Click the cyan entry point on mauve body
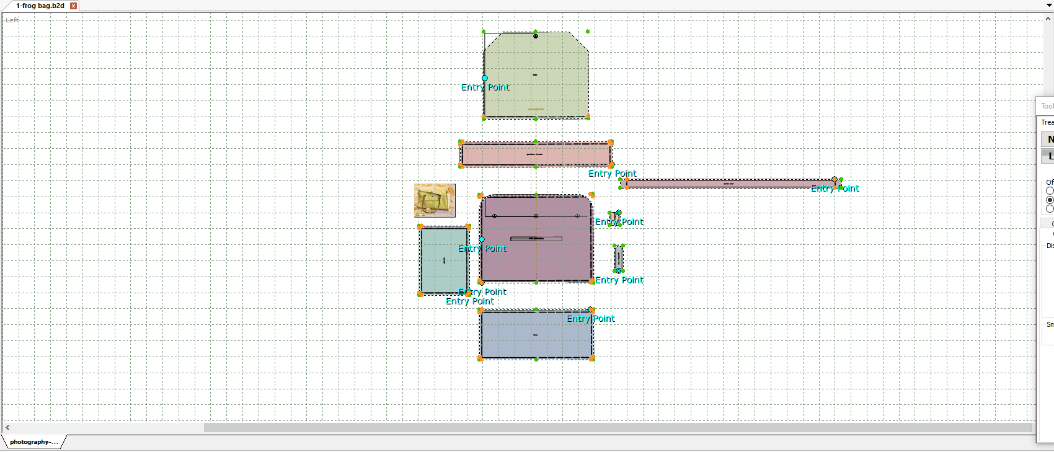The width and height of the screenshot is (1054, 452). tap(482, 239)
